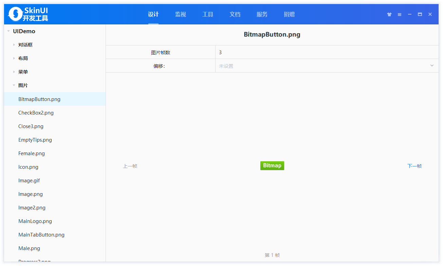
Task: Switch to the 服务 tab
Action: (262, 14)
